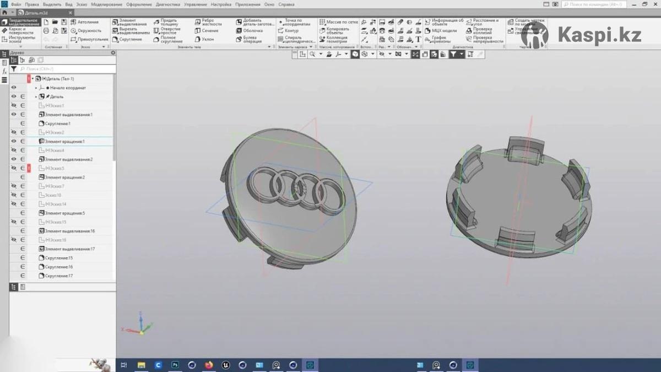
Task: Select Вырезать выдавливанием cut tool
Action: [x=130, y=31]
